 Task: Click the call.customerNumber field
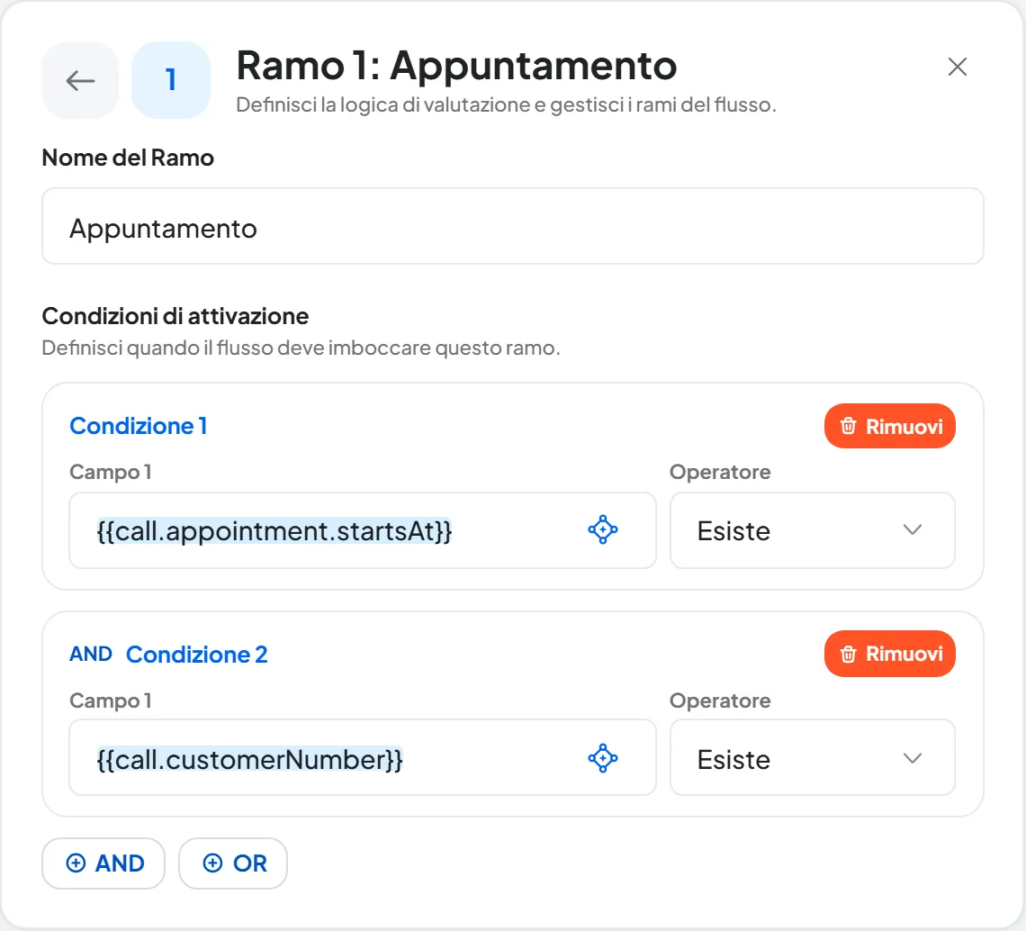[363, 758]
